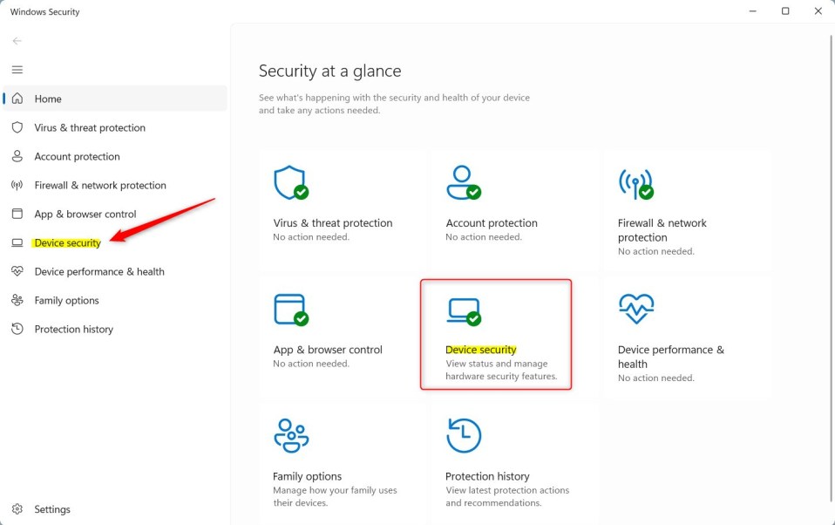Choose App & browser control in sidebar
Image resolution: width=835 pixels, height=525 pixels.
(115, 214)
